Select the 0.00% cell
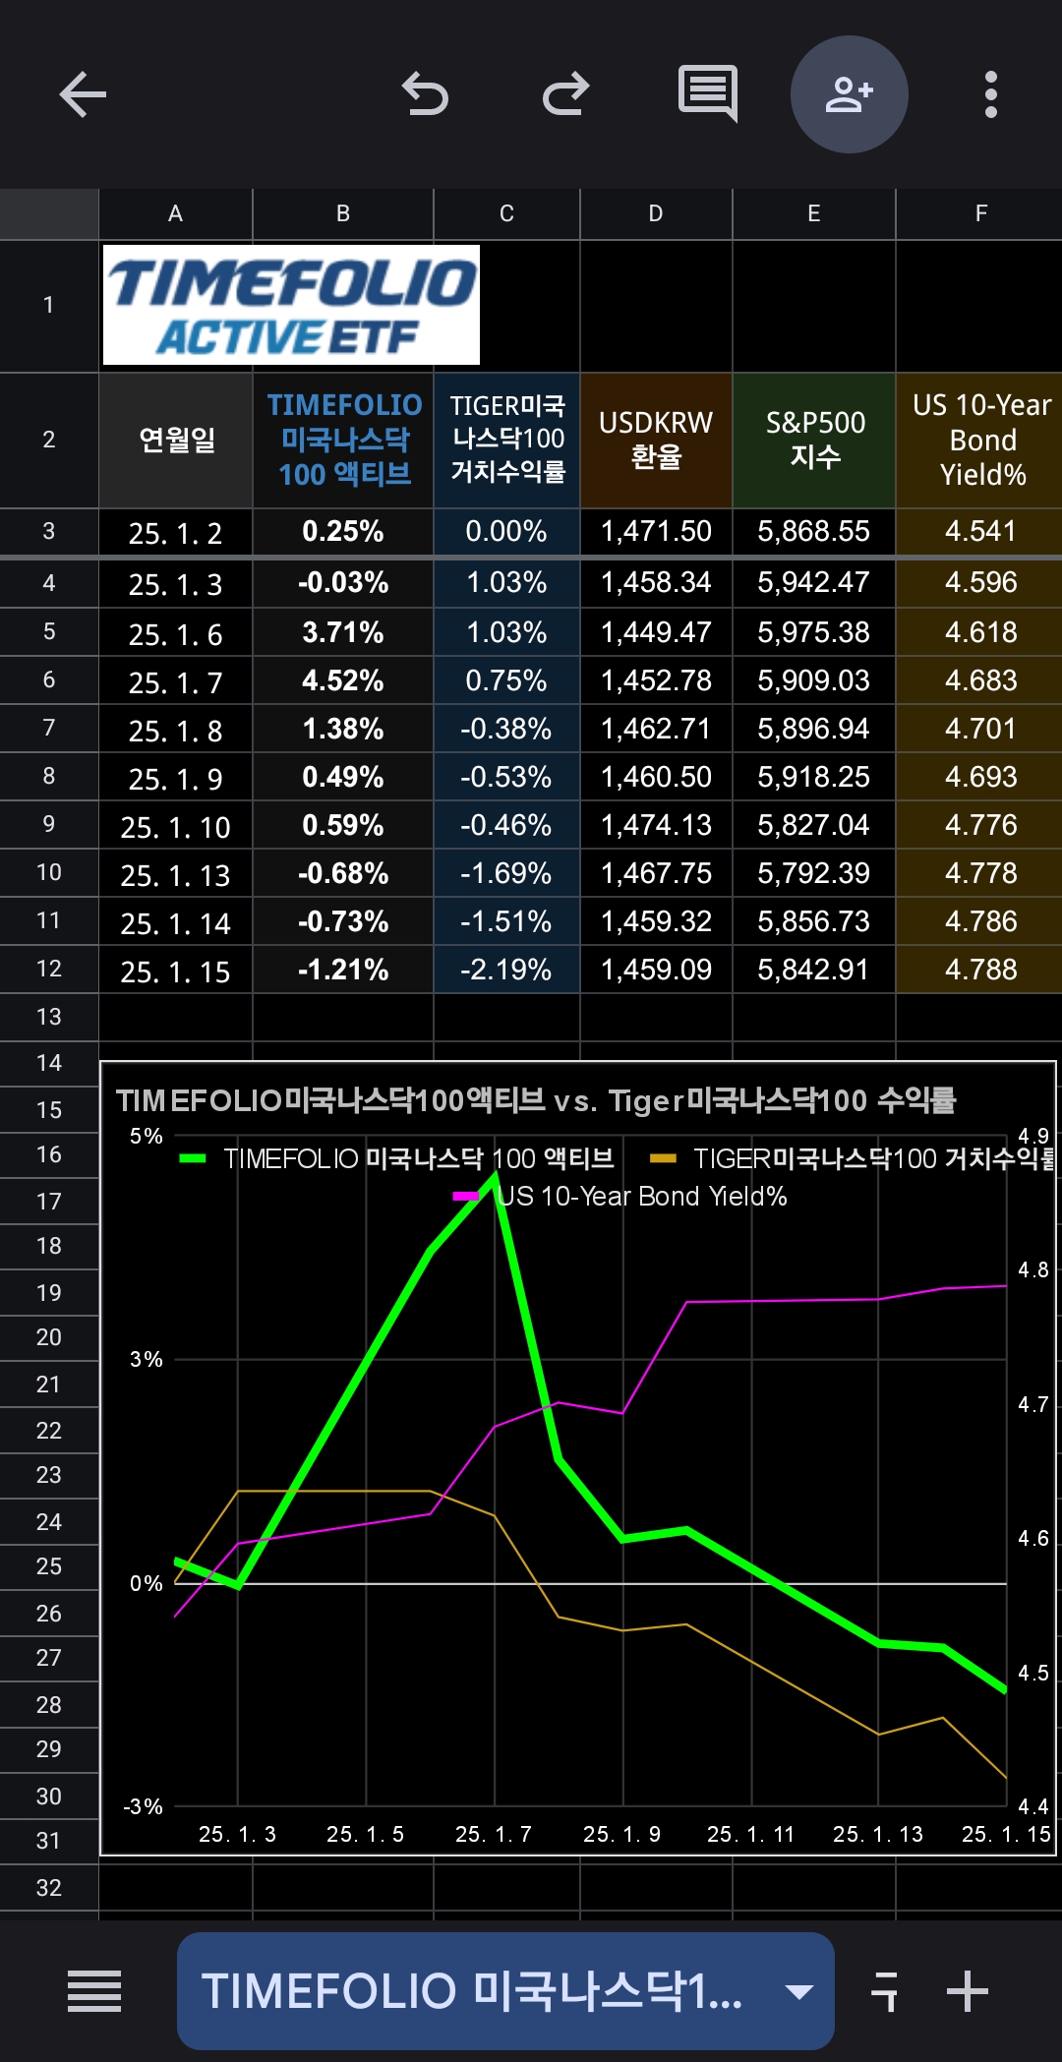The image size is (1062, 2062). point(506,532)
